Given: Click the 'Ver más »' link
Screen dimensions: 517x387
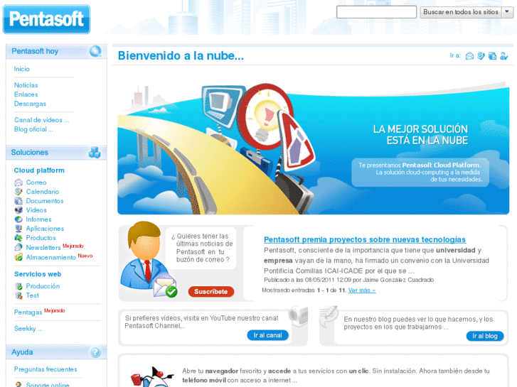Looking at the screenshot, I should tap(362, 290).
